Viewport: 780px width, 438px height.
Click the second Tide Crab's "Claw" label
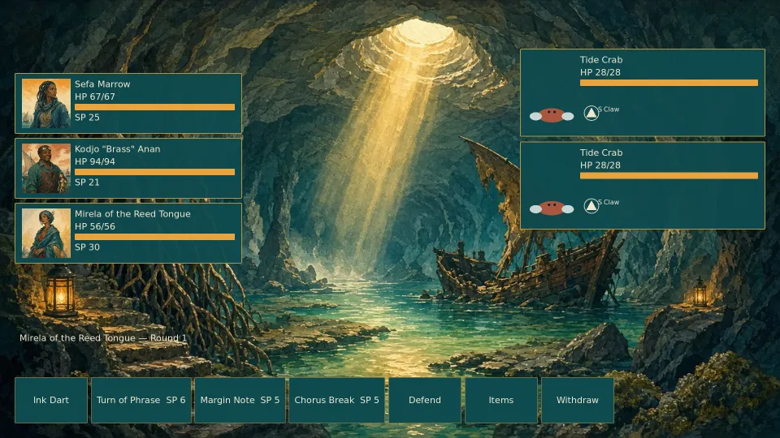[611, 202]
